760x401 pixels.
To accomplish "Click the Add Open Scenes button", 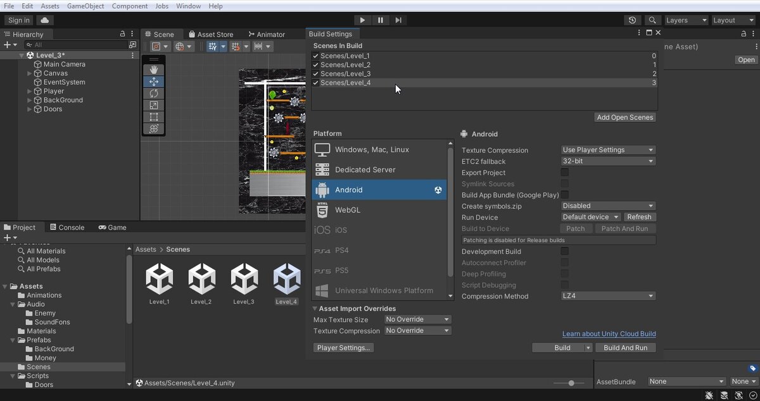I will [x=624, y=118].
